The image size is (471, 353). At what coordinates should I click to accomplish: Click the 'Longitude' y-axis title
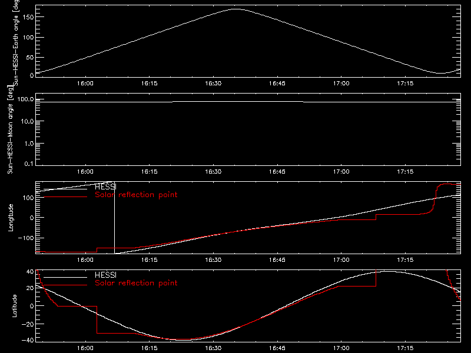pos(11,218)
